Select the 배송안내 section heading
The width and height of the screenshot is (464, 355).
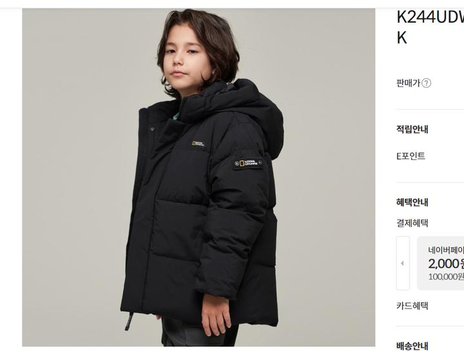pyautogui.click(x=412, y=346)
